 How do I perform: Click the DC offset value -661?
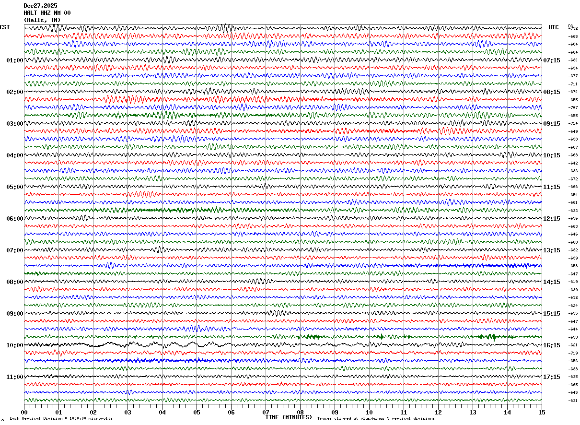(573, 203)
